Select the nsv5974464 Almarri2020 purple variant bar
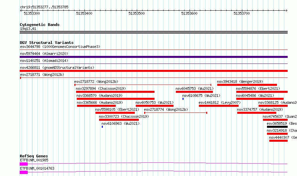The image size is (297, 176). [x=154, y=57]
